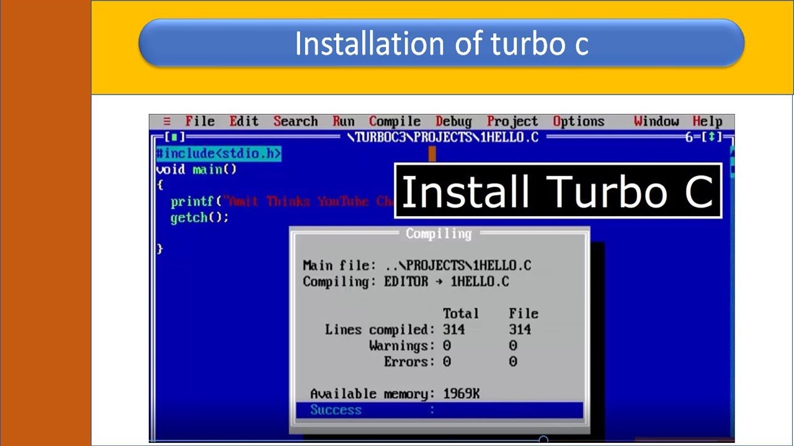This screenshot has width=794, height=446.
Task: Click the Available memory 1969K value
Action: click(461, 394)
